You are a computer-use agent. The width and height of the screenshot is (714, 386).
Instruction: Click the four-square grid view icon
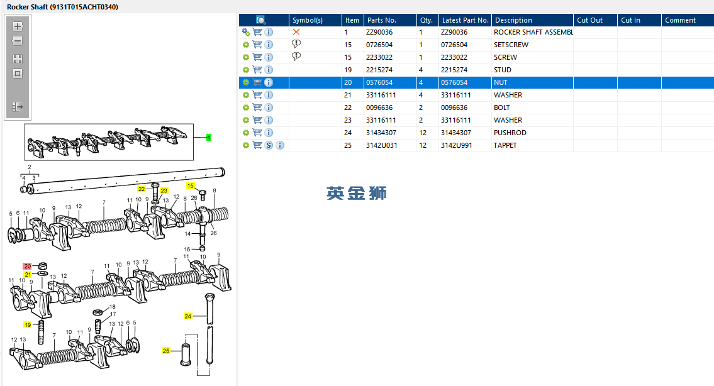click(x=18, y=59)
